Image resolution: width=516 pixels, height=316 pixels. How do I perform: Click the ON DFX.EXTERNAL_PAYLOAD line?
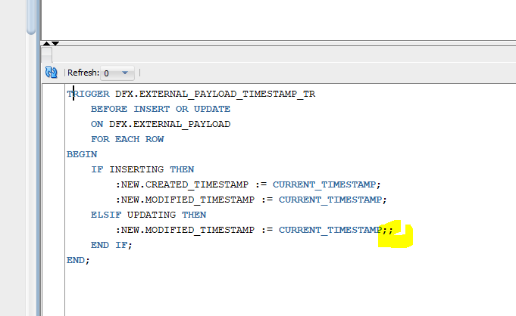161,125
